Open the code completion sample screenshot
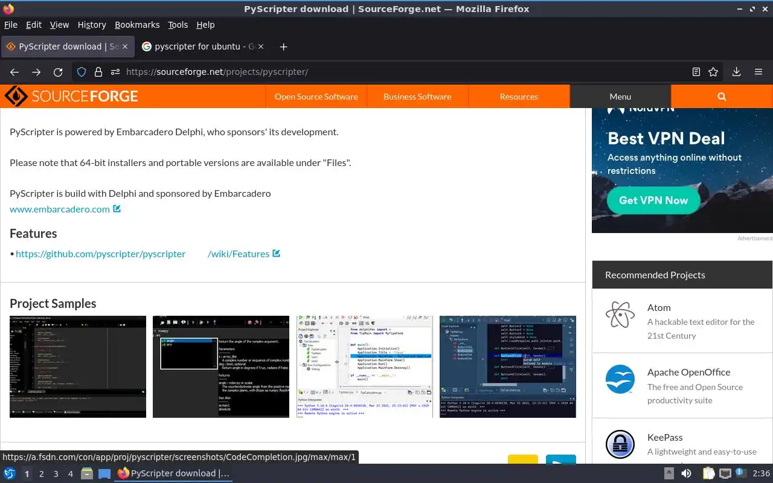The width and height of the screenshot is (773, 483). (x=221, y=366)
